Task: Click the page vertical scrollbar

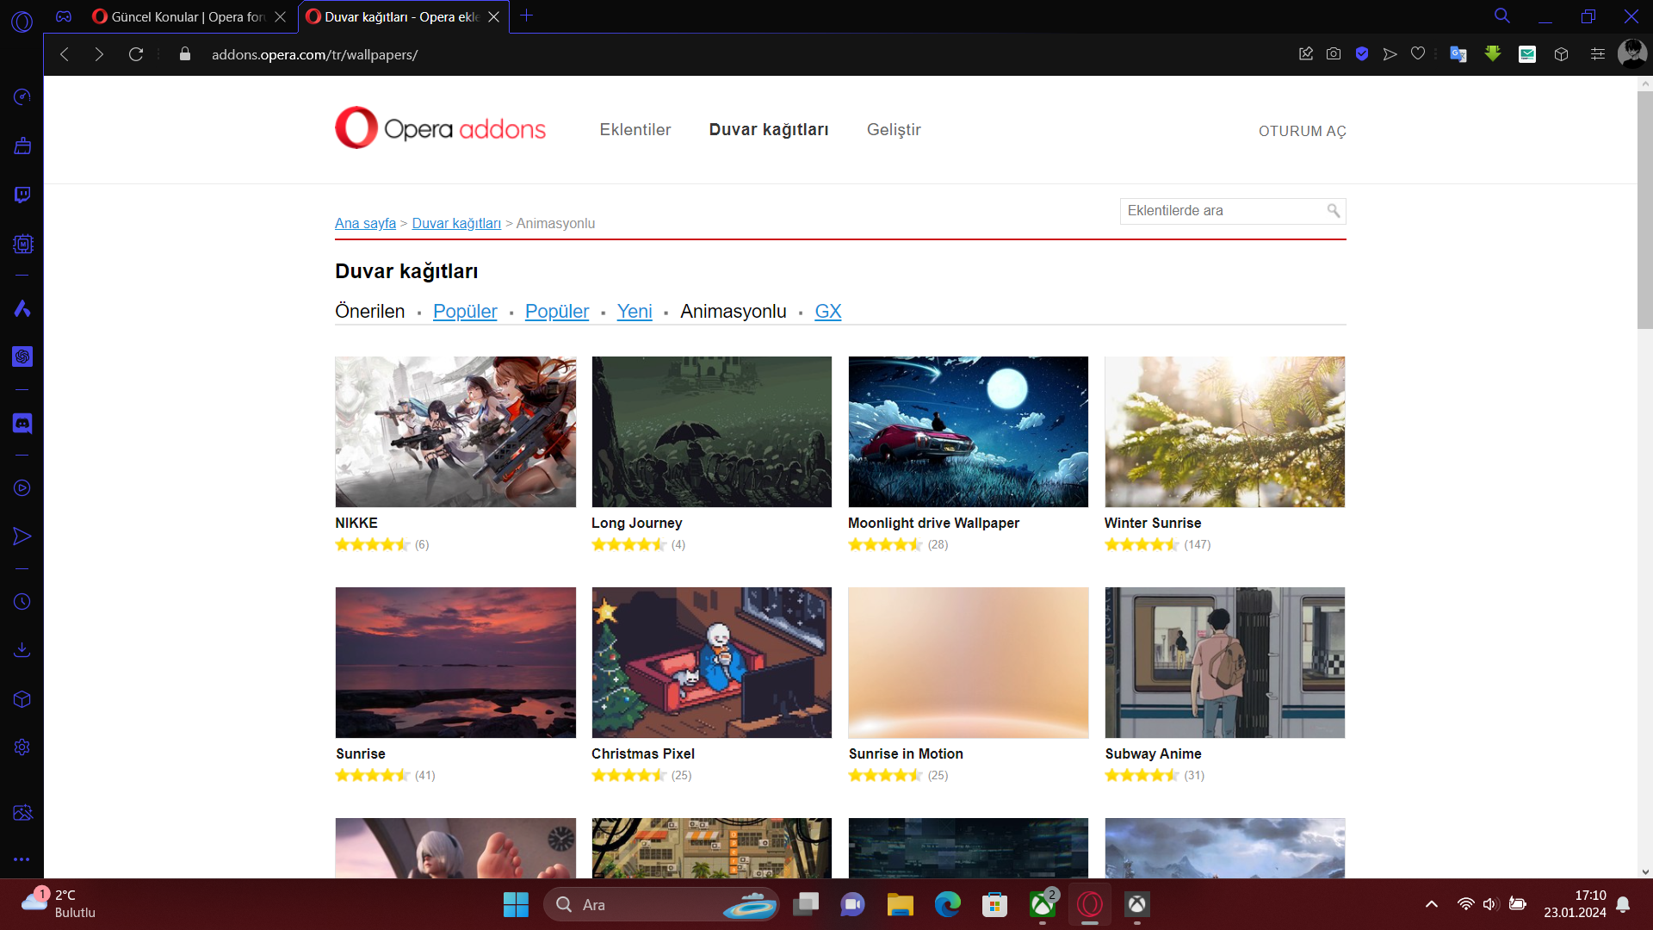Action: (1645, 209)
